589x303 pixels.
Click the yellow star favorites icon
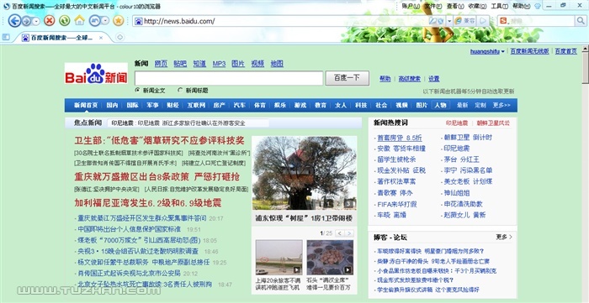coord(119,21)
